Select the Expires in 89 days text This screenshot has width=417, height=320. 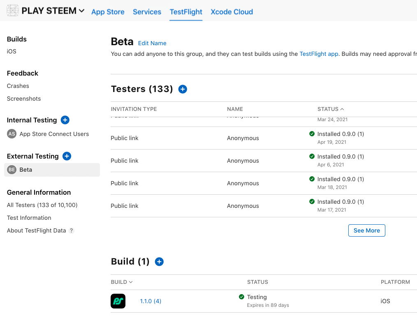pyautogui.click(x=268, y=305)
